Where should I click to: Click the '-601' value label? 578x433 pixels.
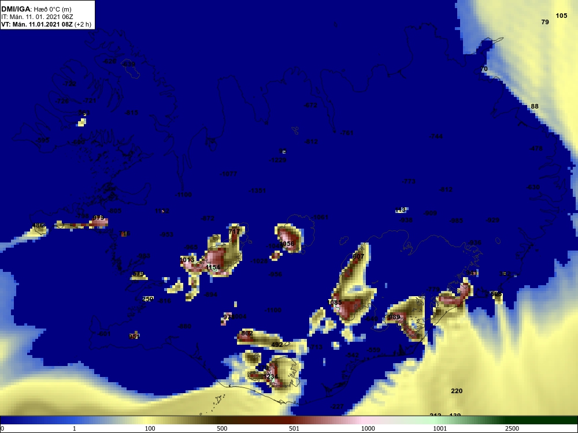click(103, 334)
